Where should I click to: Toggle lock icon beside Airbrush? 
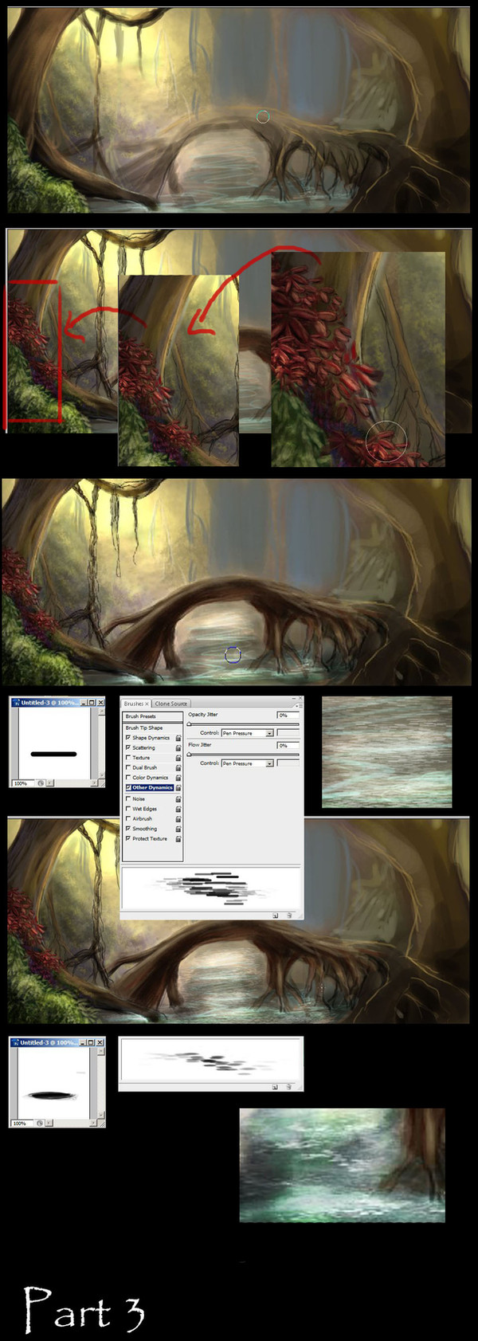tap(178, 819)
